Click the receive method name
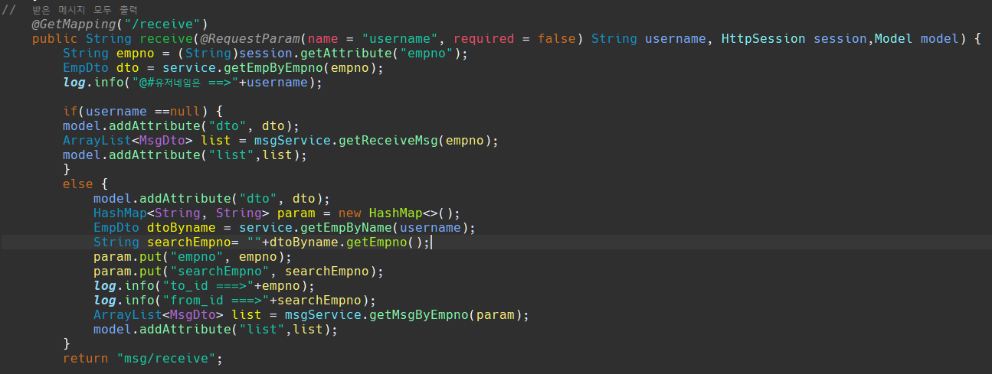This screenshot has width=992, height=374. tap(166, 39)
